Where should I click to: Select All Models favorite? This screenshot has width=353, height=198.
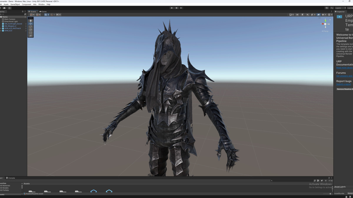[4, 188]
